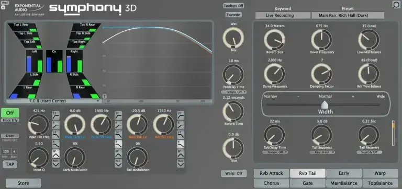Toggle the Warp: Off switch
Screen dimensions: 402x189
tap(233, 173)
